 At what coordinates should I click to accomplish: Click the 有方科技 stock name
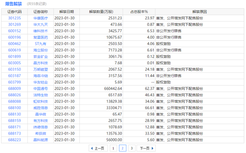40,120
